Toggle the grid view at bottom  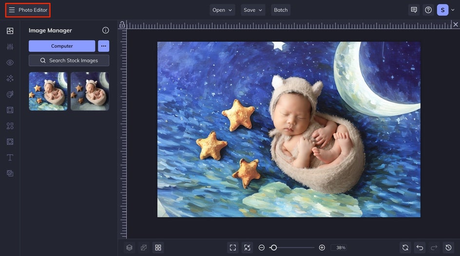158,248
